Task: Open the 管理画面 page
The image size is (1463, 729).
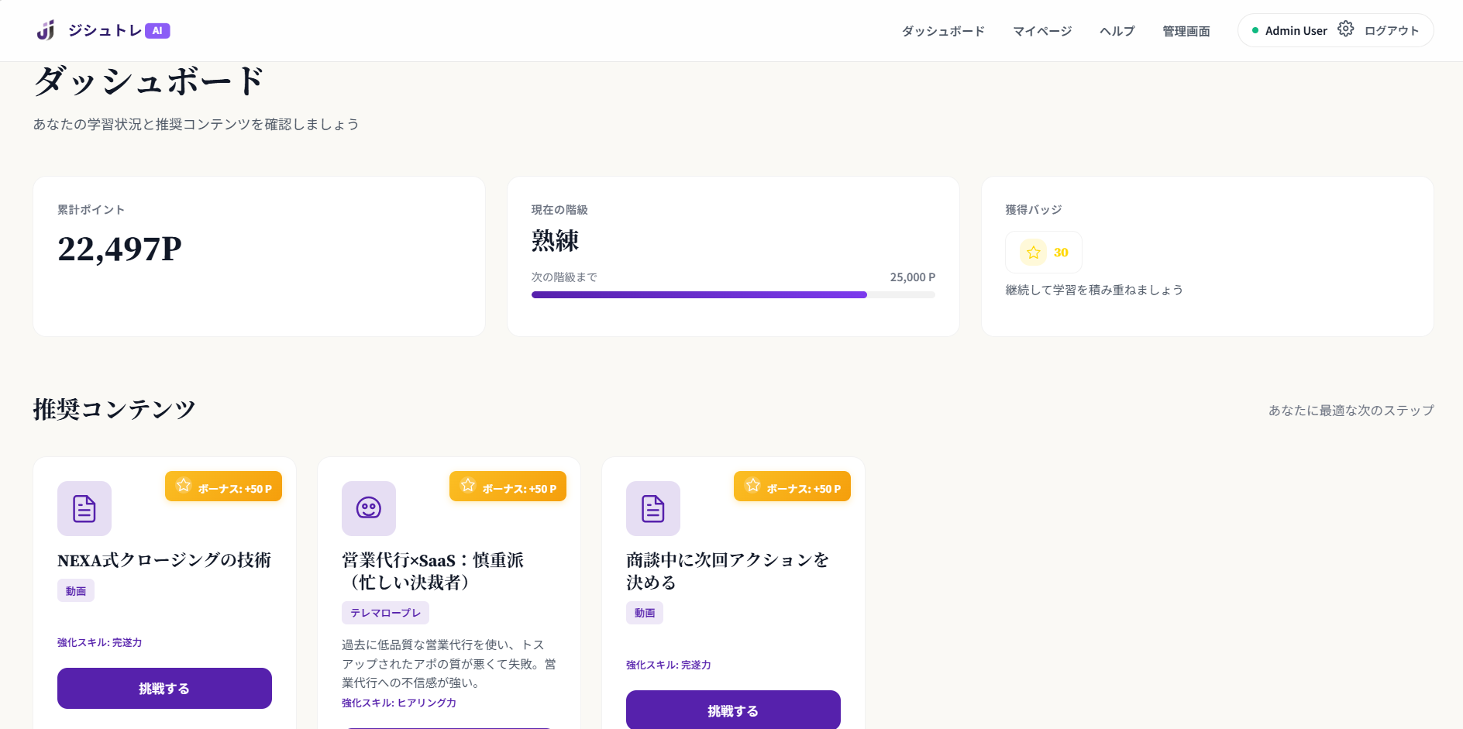Action: (x=1186, y=31)
